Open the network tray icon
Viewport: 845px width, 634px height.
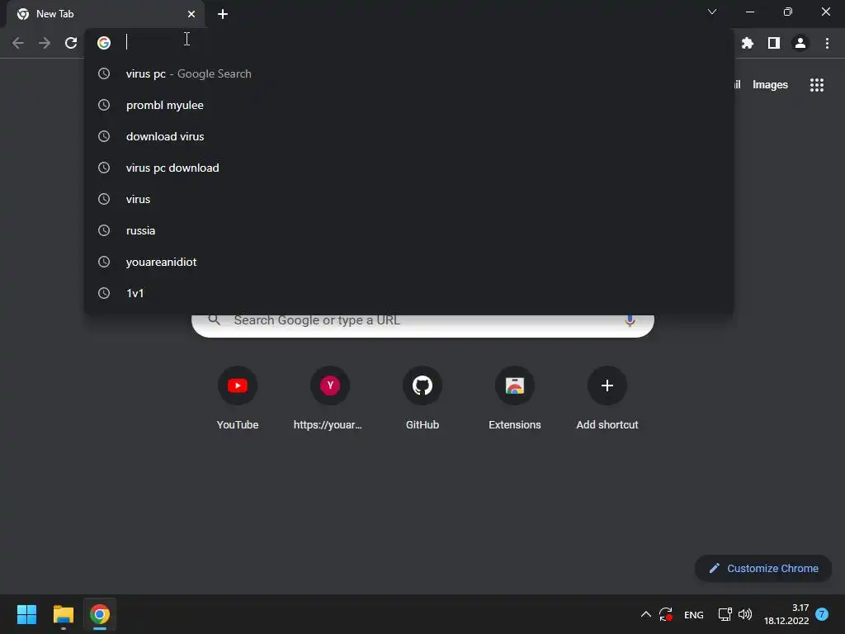[x=725, y=614]
